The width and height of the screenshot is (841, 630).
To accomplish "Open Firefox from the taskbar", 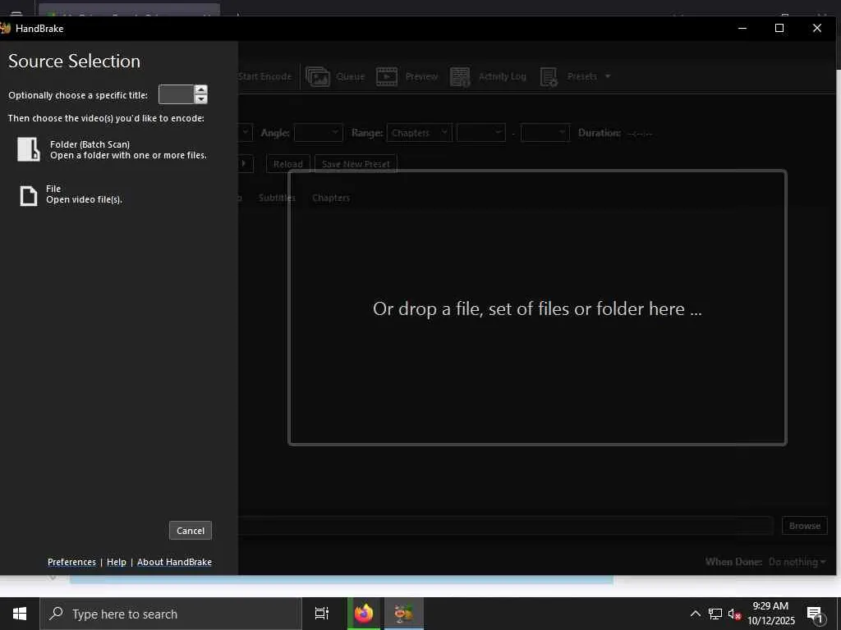I will 364,614.
